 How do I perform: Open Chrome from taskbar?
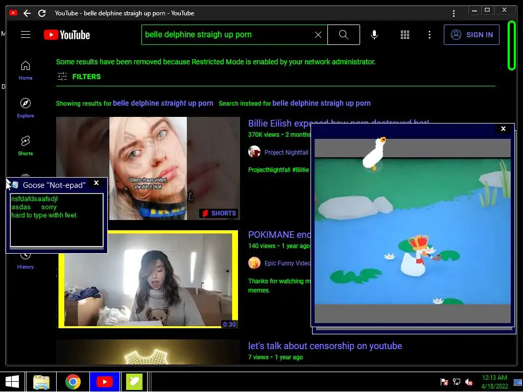tap(73, 382)
